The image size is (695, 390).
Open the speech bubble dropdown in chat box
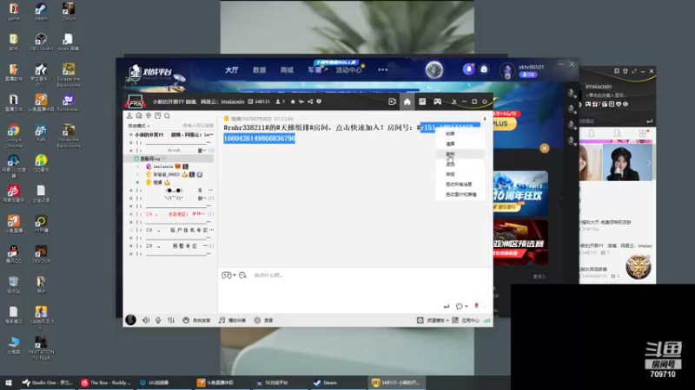462,306
